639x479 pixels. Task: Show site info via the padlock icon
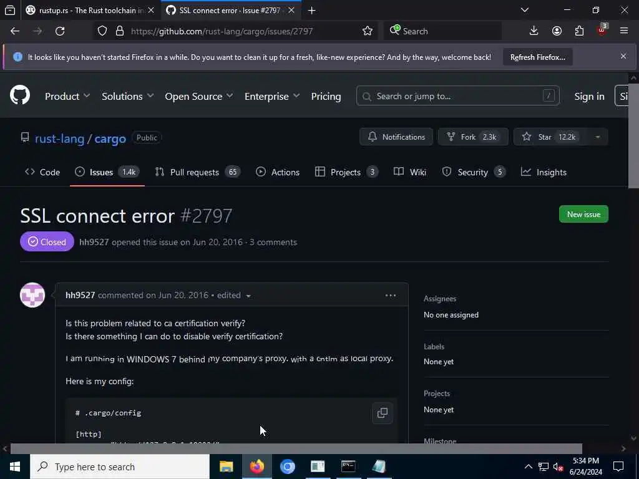[x=119, y=31]
